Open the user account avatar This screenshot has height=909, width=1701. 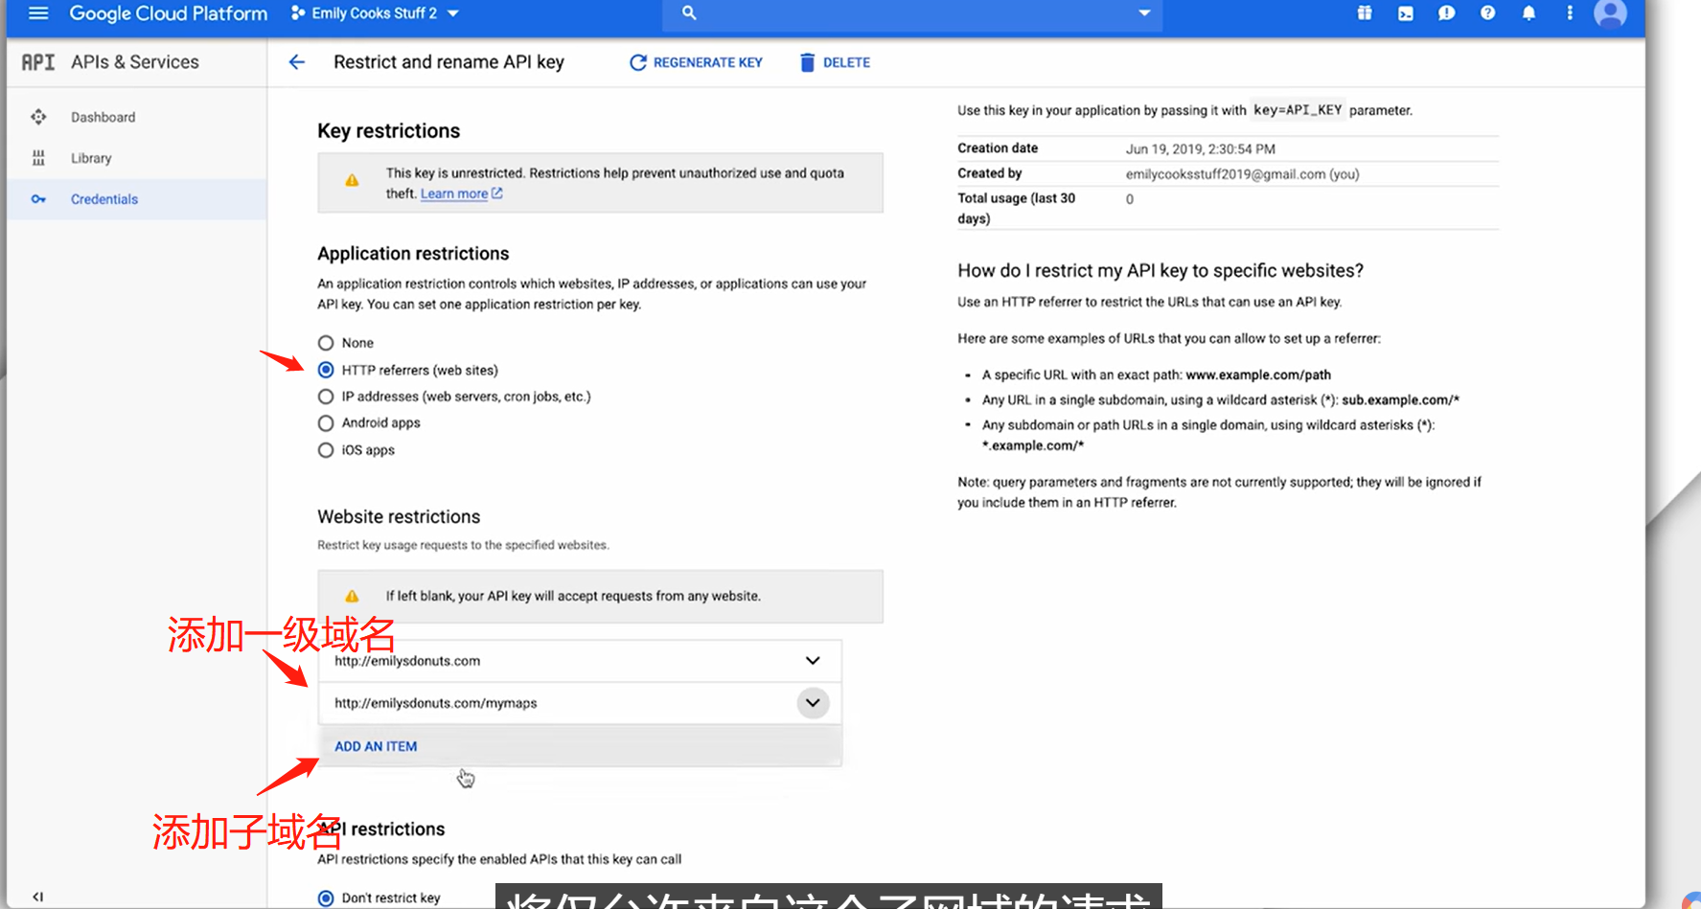tap(1610, 13)
